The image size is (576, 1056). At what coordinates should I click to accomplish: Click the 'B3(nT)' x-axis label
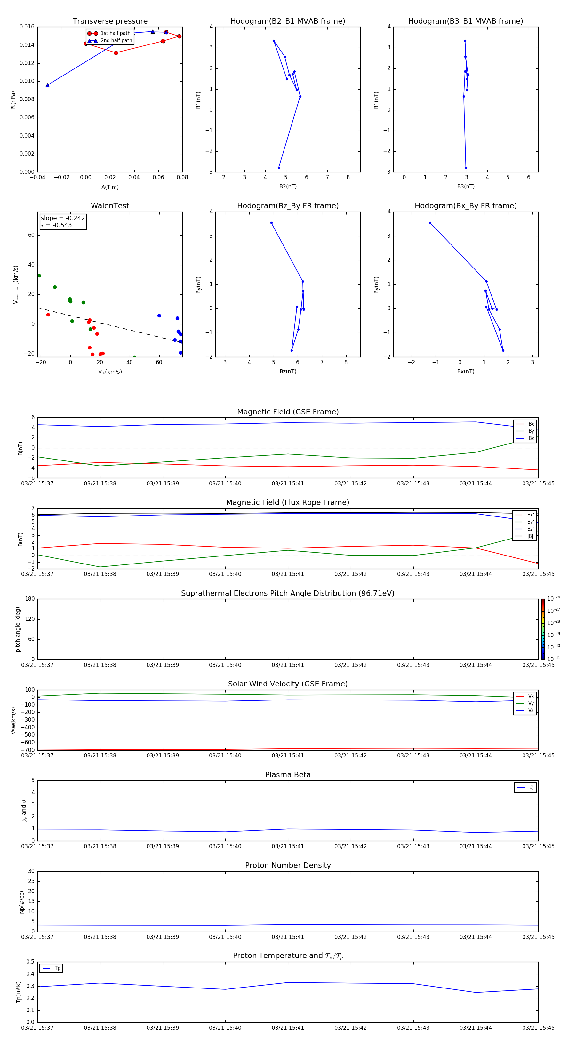(x=466, y=187)
